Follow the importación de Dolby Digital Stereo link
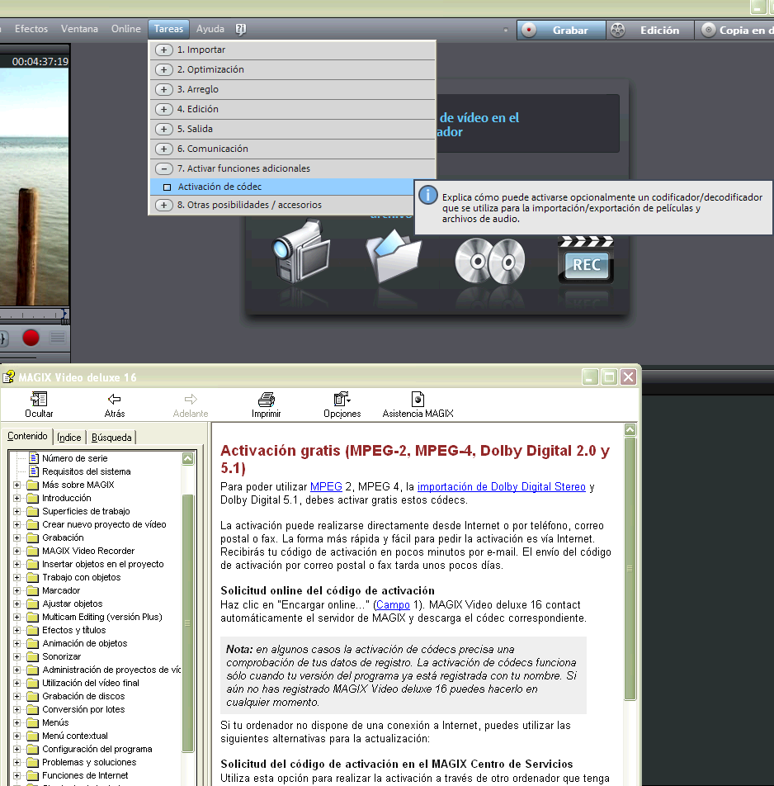774x786 pixels. click(x=501, y=486)
